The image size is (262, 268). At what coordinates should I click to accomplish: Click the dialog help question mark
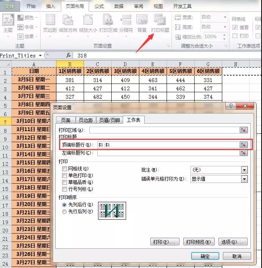click(x=231, y=106)
